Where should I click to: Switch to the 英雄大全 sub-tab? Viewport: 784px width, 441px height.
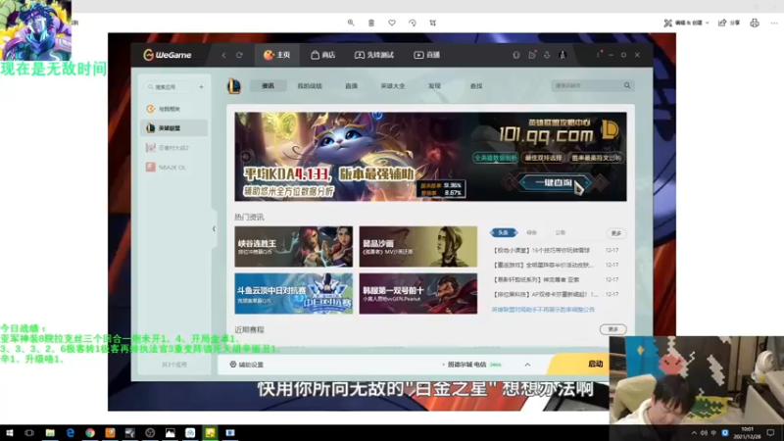(393, 86)
